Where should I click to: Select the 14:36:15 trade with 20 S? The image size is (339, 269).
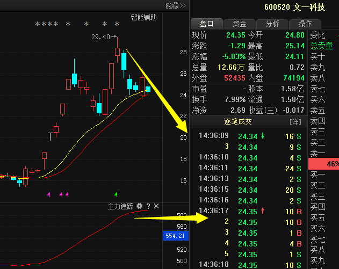(x=250, y=190)
